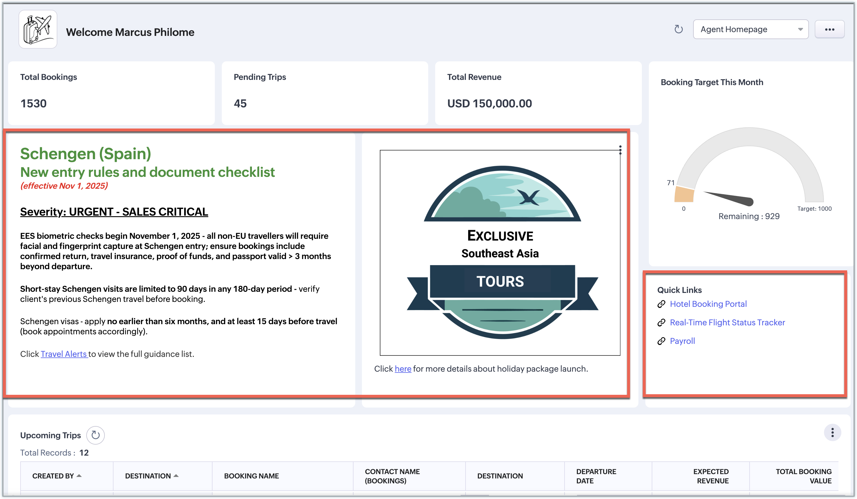Image resolution: width=857 pixels, height=499 pixels.
Task: Open the Hotel Booking Portal link
Action: tap(708, 304)
